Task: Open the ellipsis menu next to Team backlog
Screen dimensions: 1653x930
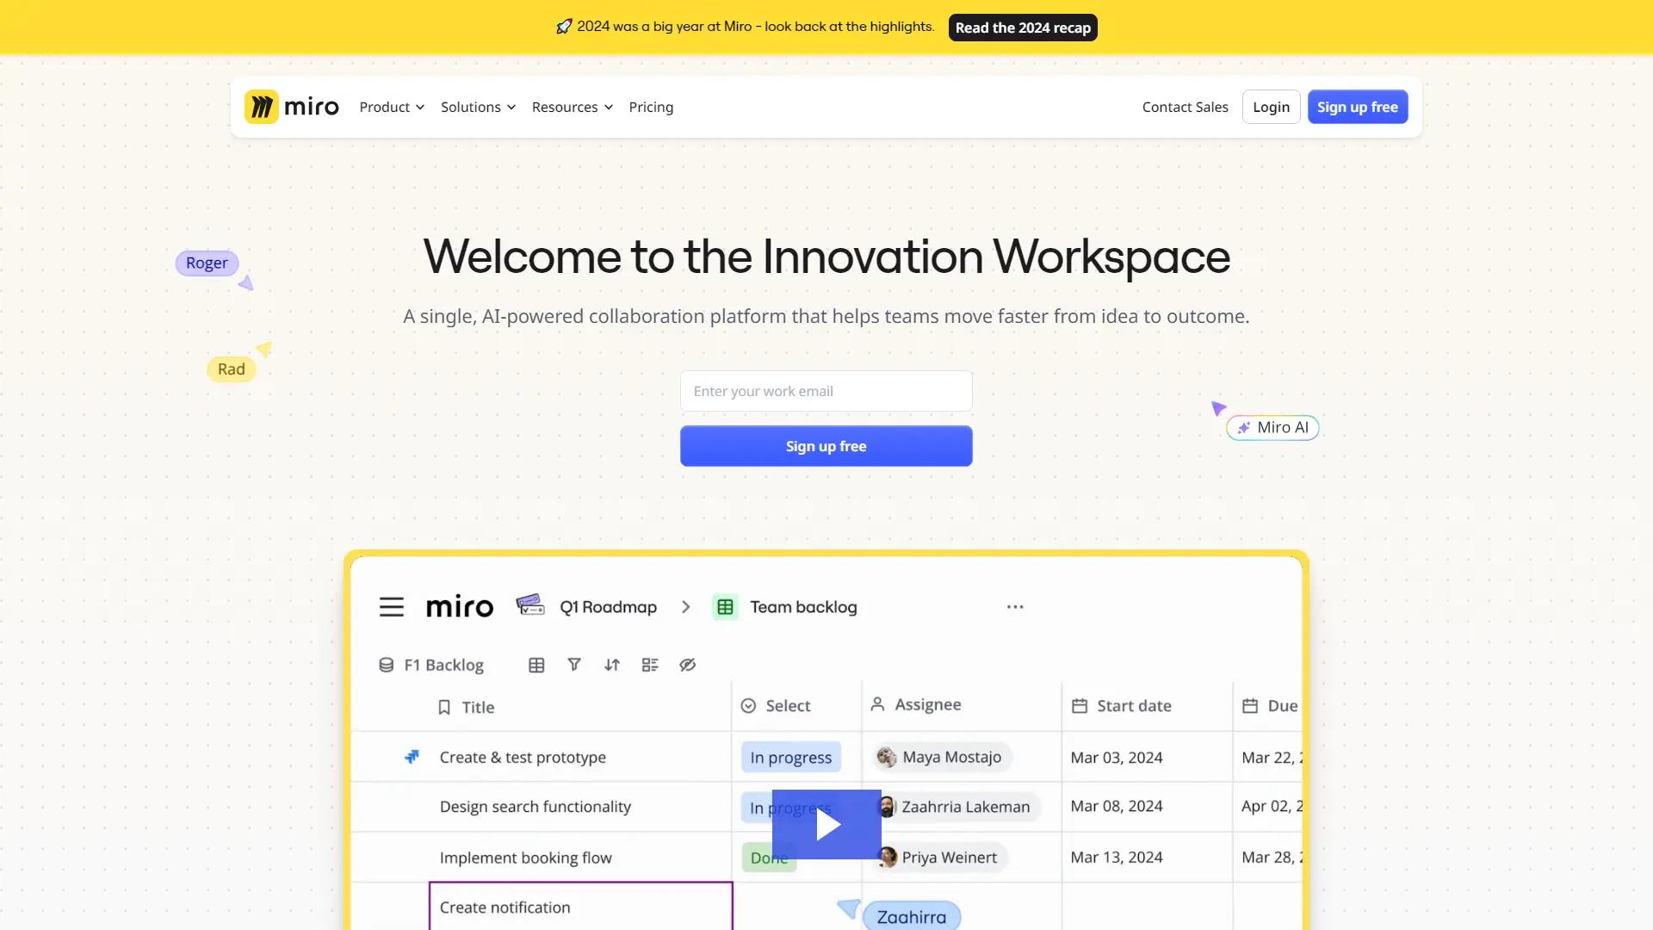Action: point(1014,606)
